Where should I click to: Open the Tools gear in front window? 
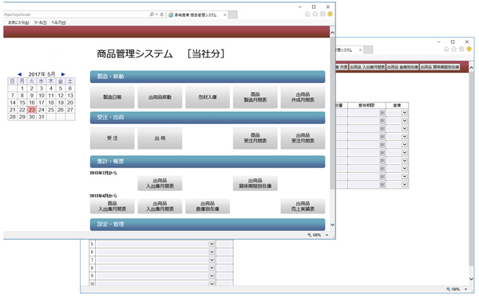323,14
